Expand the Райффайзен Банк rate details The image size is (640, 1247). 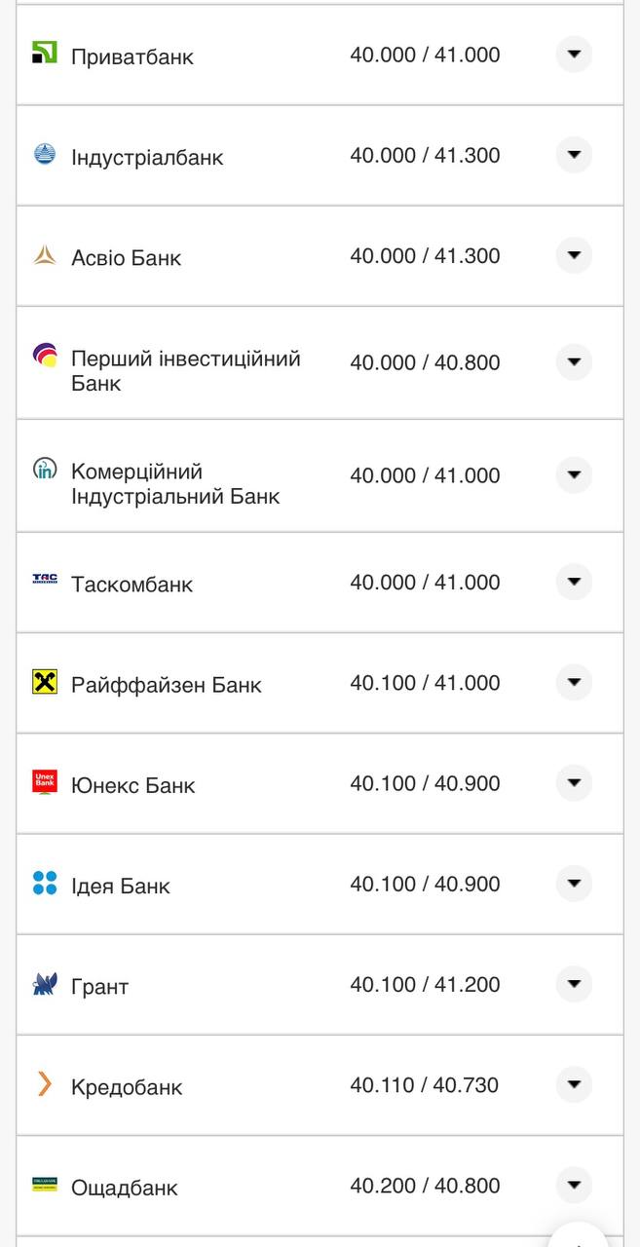click(x=574, y=683)
